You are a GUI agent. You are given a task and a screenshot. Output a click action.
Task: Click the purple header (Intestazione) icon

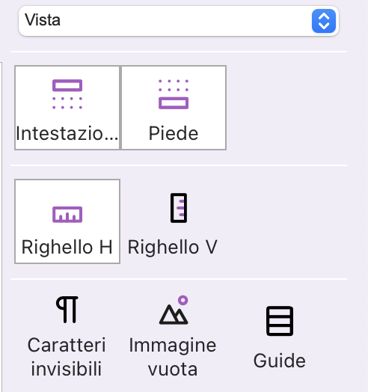tap(67, 94)
